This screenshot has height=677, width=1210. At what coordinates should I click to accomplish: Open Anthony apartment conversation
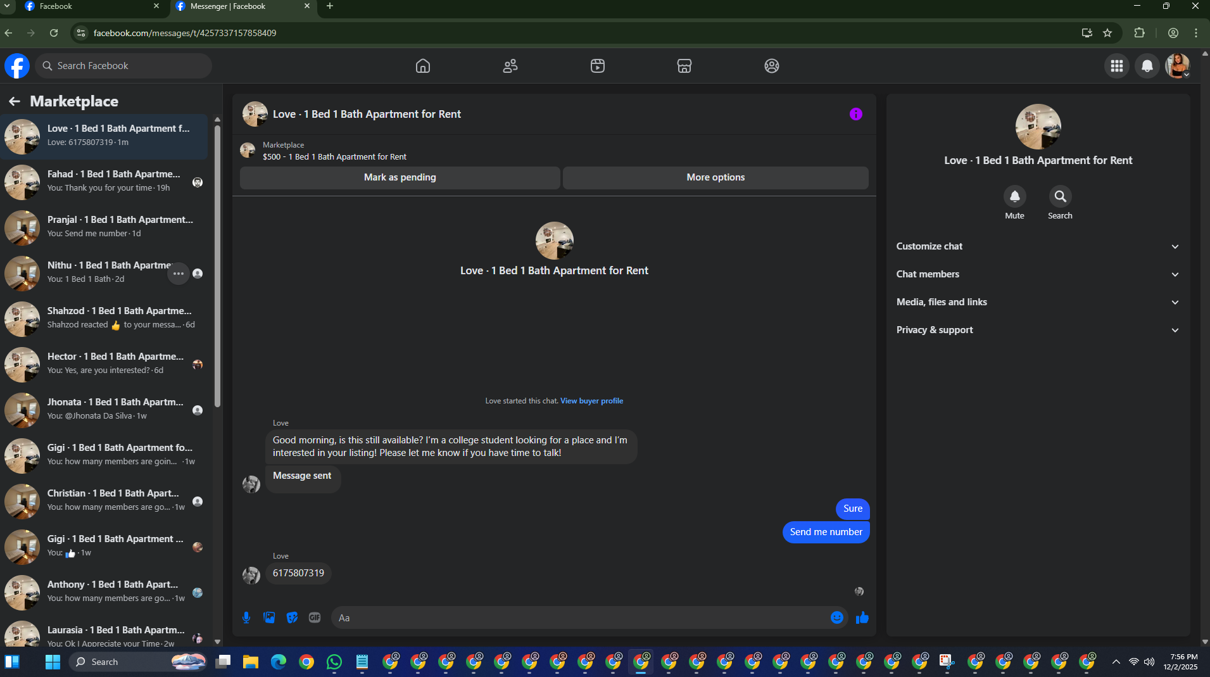pyautogui.click(x=104, y=593)
